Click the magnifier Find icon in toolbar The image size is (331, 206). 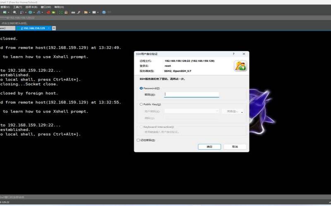pyautogui.click(x=14, y=12)
